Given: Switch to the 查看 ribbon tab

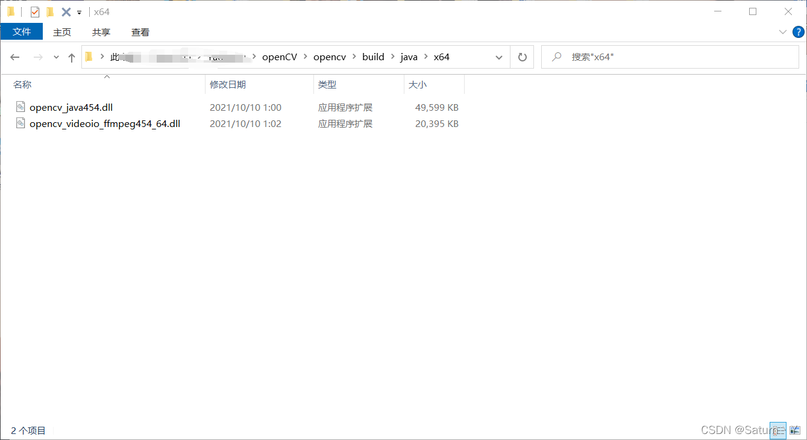Looking at the screenshot, I should 140,32.
